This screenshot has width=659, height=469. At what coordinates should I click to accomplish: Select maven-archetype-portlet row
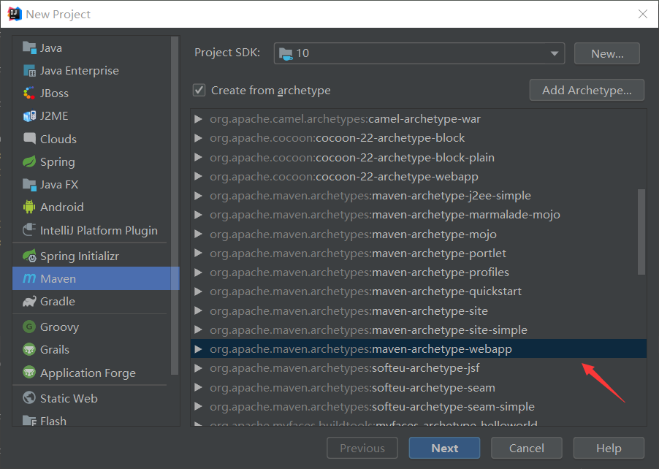point(419,253)
